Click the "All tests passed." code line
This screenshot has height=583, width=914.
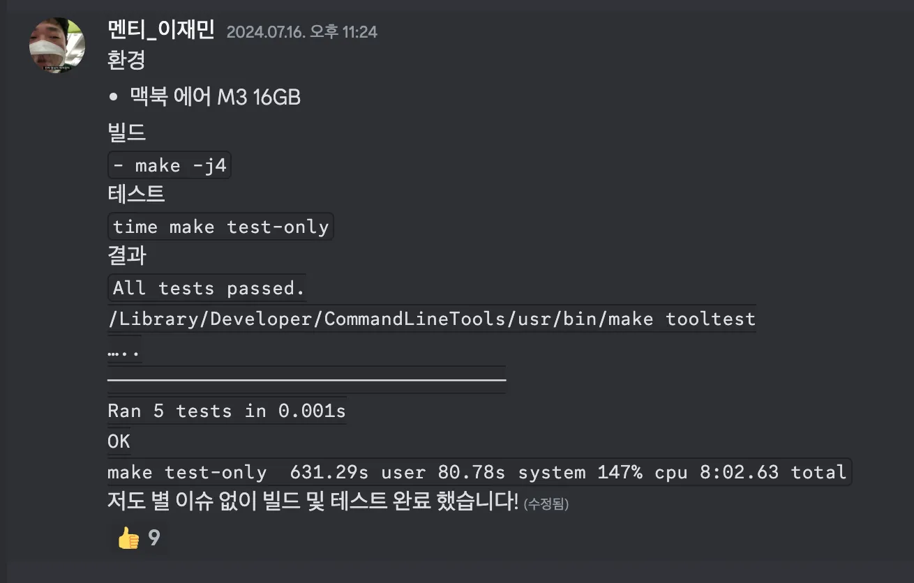(208, 288)
